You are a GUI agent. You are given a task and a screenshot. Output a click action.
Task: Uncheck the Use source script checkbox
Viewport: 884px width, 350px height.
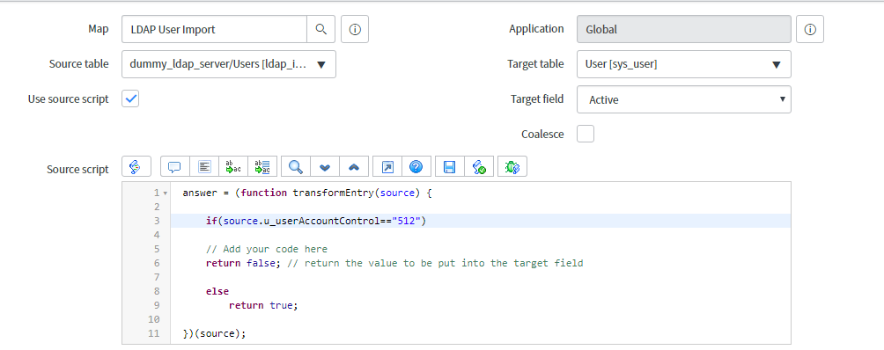click(x=130, y=98)
